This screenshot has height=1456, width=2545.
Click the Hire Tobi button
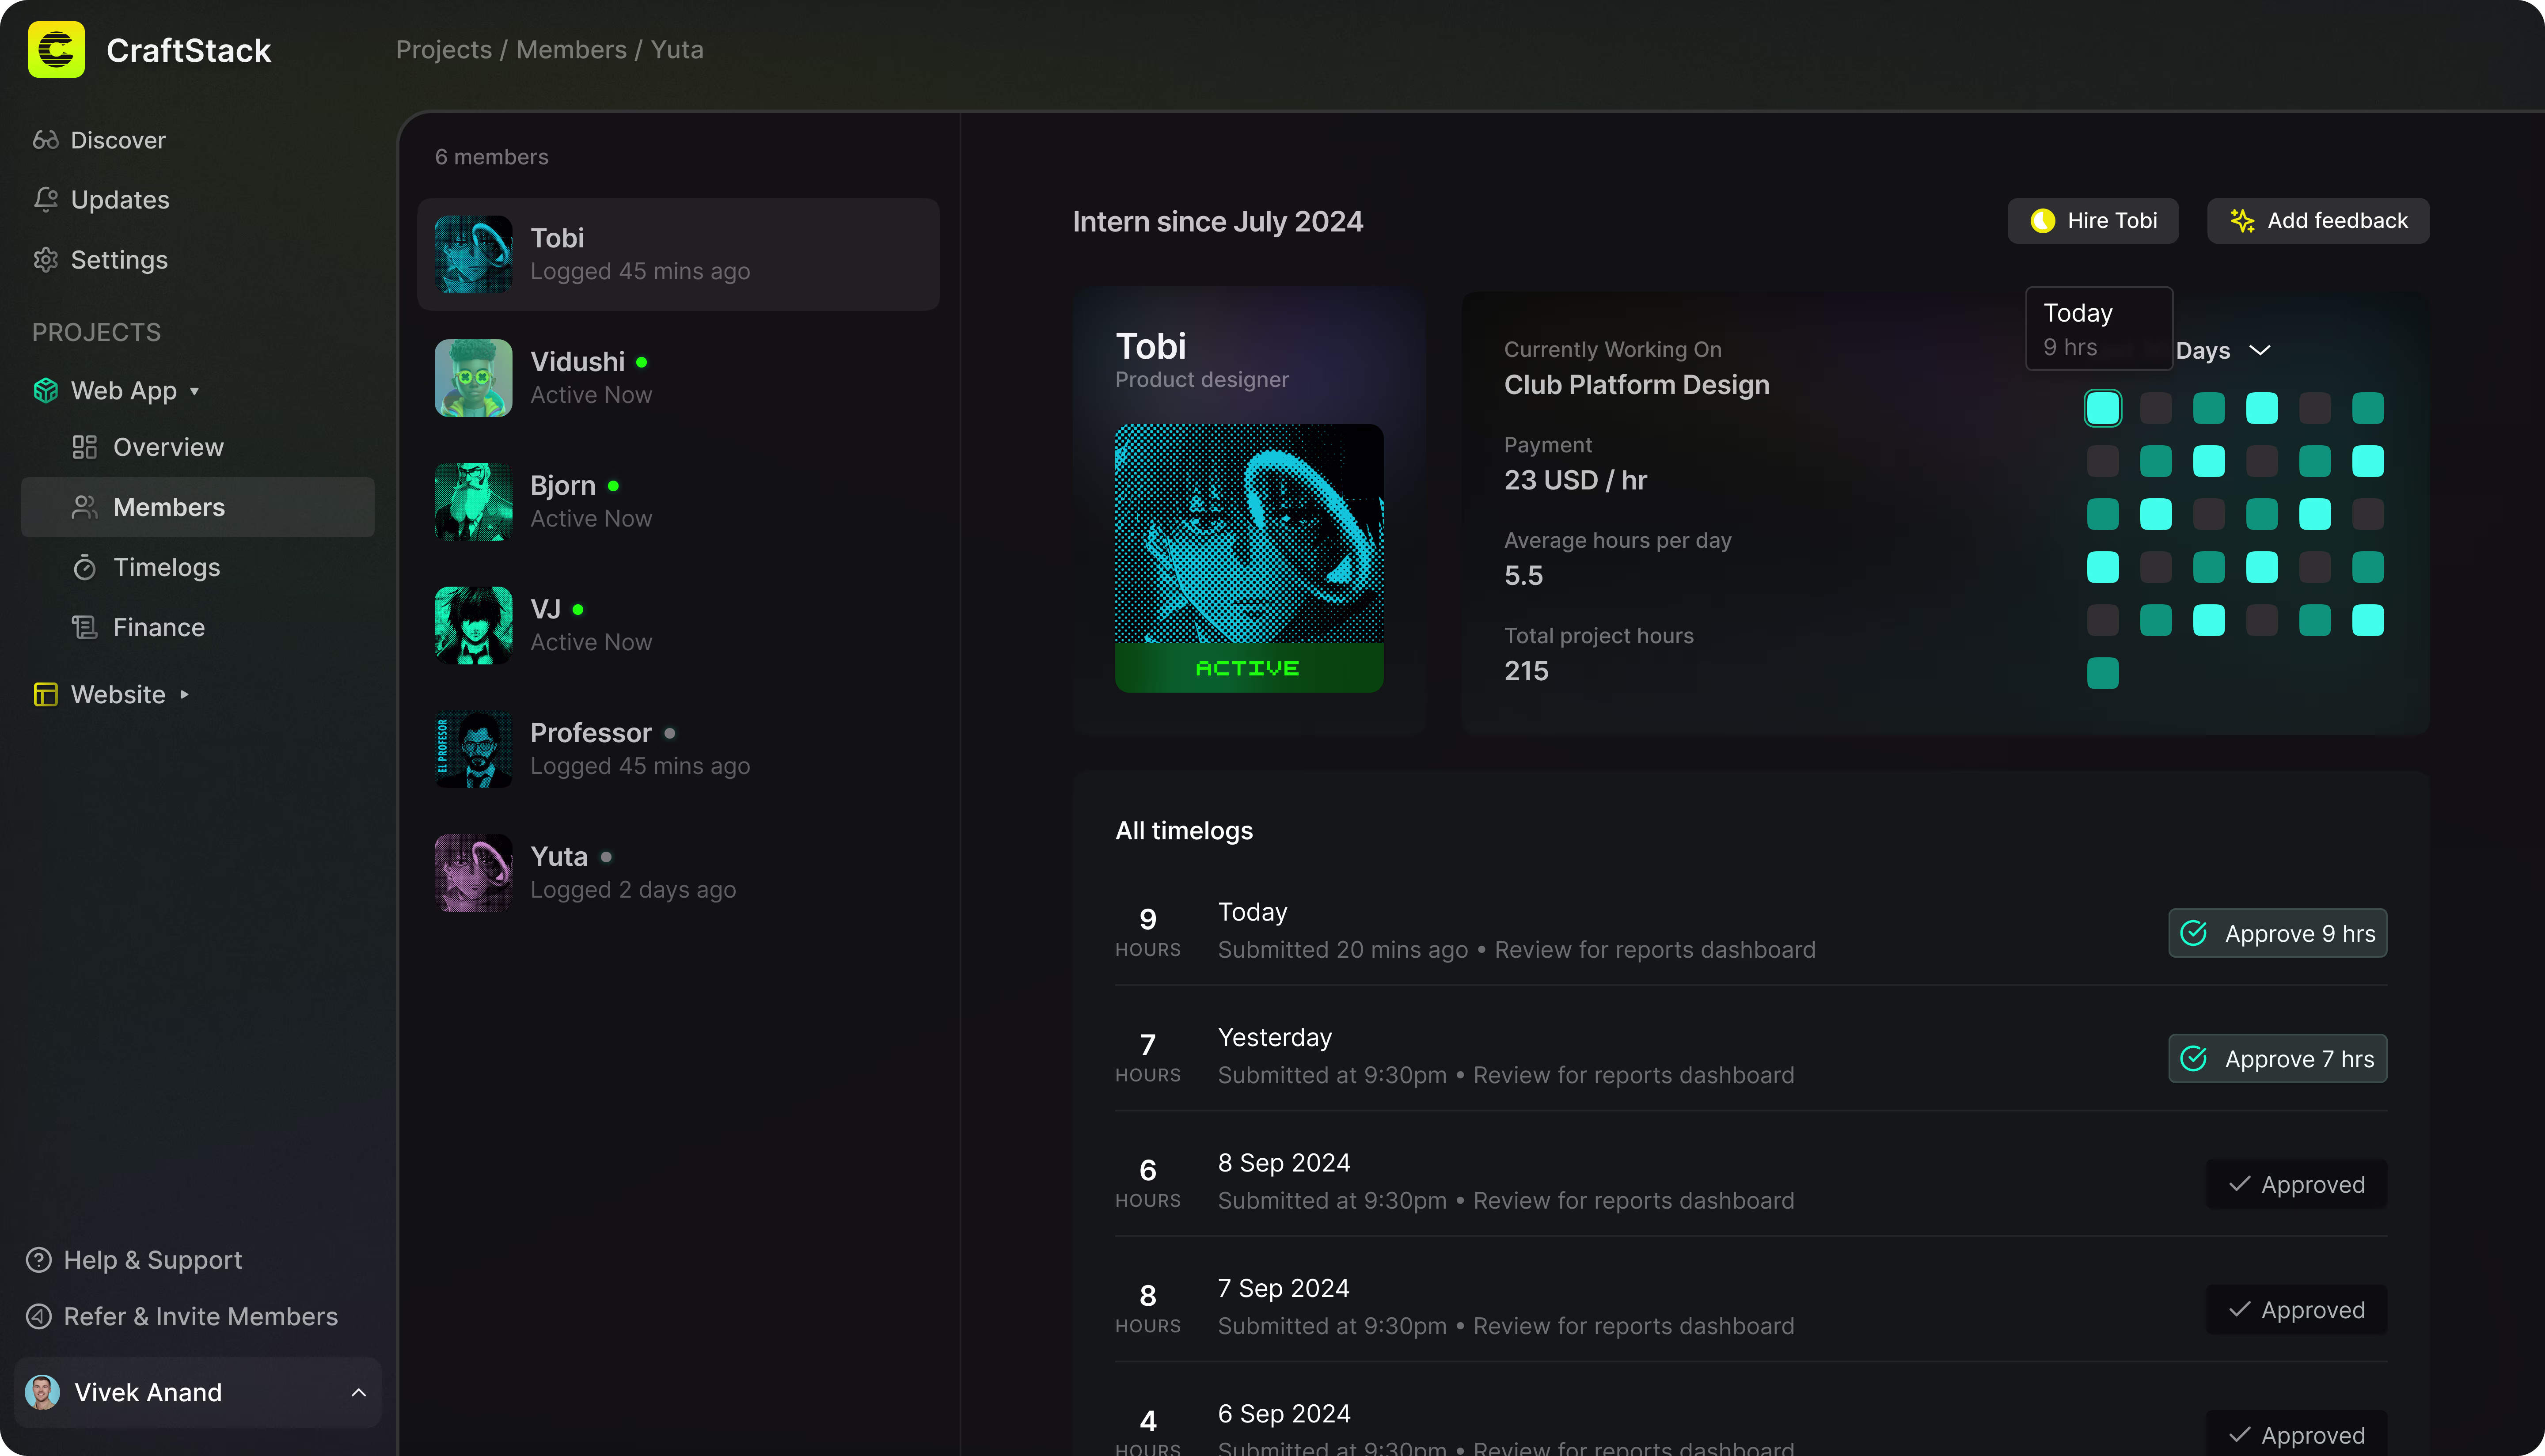point(2093,221)
